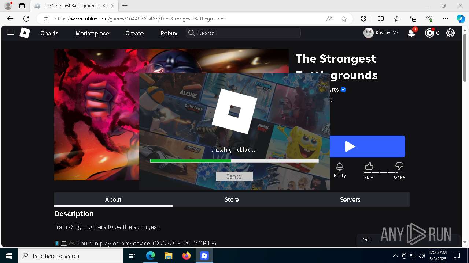Go back to the previous browser page

(10, 19)
